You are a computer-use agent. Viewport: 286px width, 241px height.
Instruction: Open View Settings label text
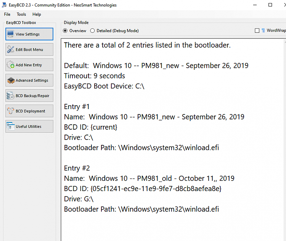(27, 34)
